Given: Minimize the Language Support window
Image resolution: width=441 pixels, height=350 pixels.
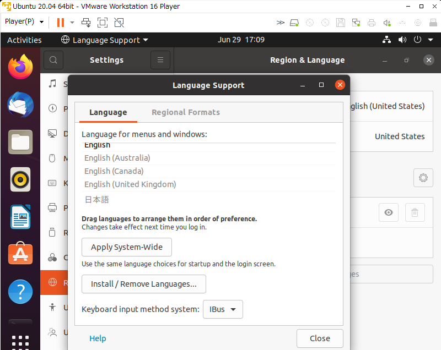Looking at the screenshot, I should tap(303, 85).
